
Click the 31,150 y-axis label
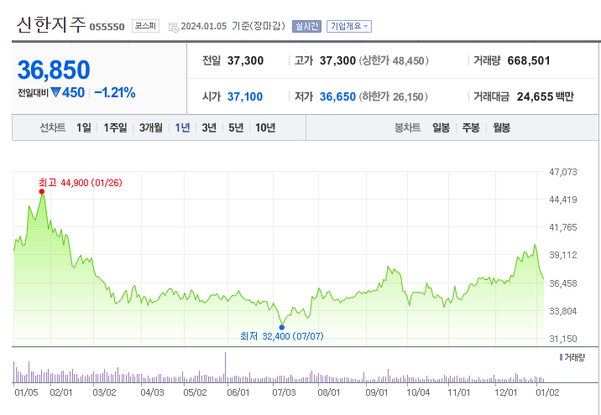(562, 339)
